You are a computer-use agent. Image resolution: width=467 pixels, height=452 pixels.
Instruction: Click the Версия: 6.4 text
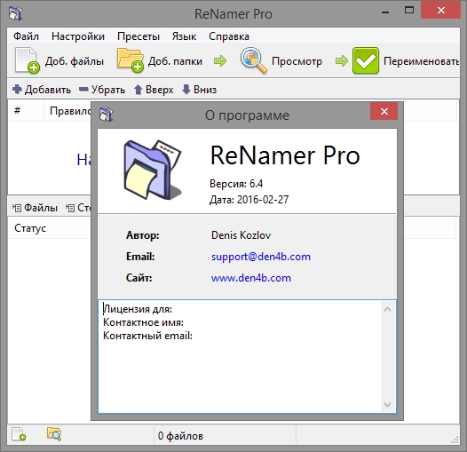click(x=236, y=184)
